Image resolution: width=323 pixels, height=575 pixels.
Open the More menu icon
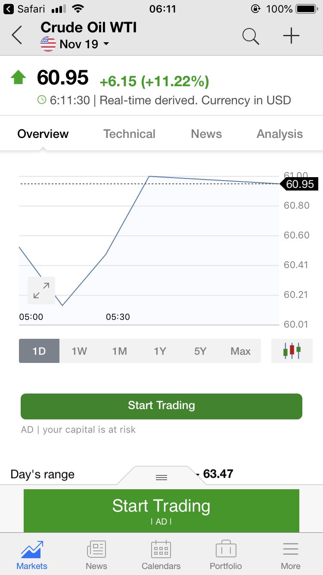(x=290, y=555)
